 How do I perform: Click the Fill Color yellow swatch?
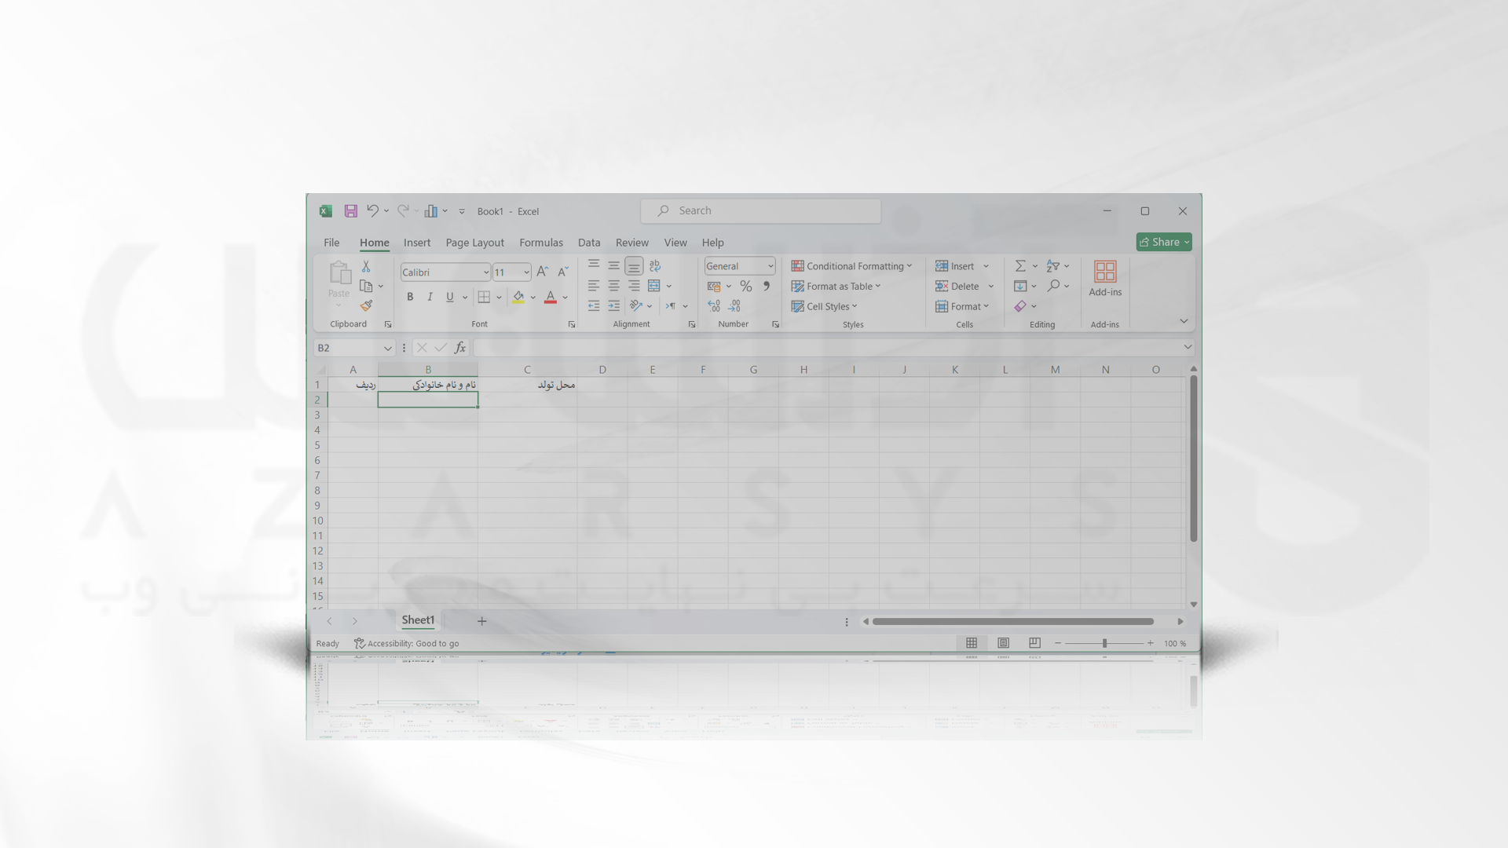point(518,297)
